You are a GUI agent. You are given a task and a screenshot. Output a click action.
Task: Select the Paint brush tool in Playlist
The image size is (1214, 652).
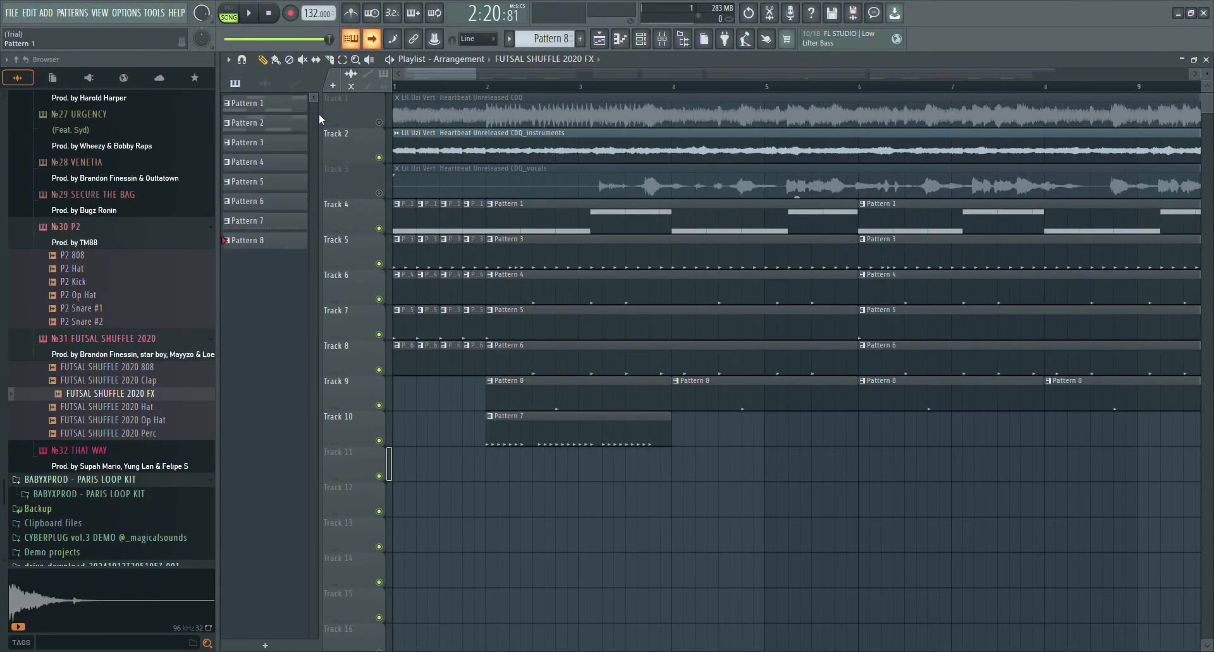click(276, 59)
